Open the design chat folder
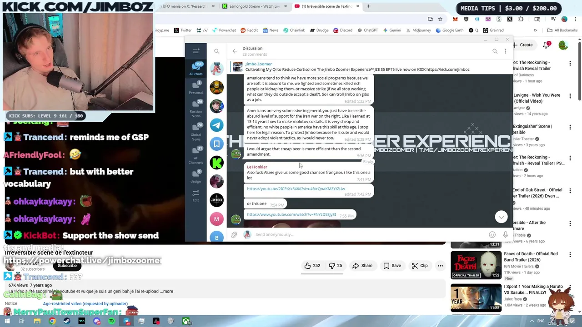The width and height of the screenshot is (582, 327). click(196, 176)
